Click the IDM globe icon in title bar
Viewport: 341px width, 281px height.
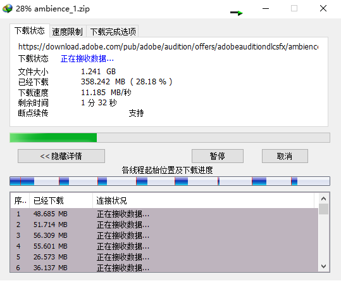[8, 9]
